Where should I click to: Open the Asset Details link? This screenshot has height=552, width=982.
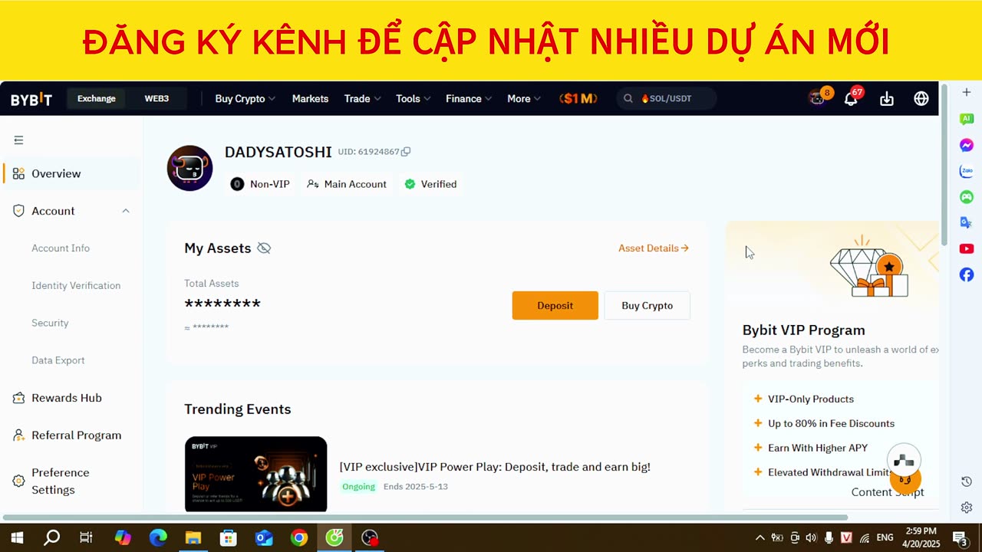point(654,248)
